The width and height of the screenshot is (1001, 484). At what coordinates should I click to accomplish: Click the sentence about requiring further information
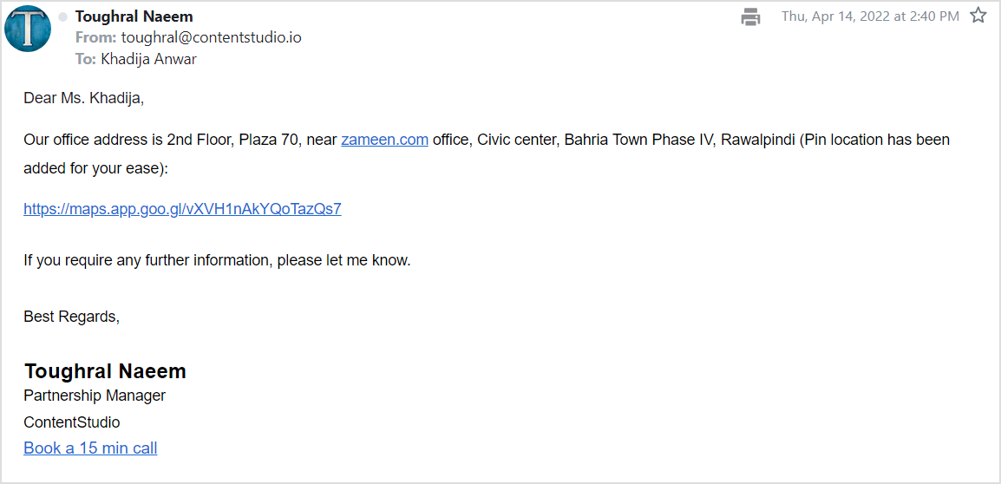coord(217,260)
